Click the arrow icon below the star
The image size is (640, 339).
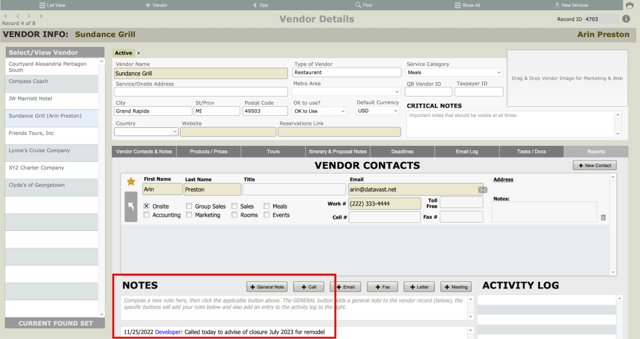tap(131, 207)
